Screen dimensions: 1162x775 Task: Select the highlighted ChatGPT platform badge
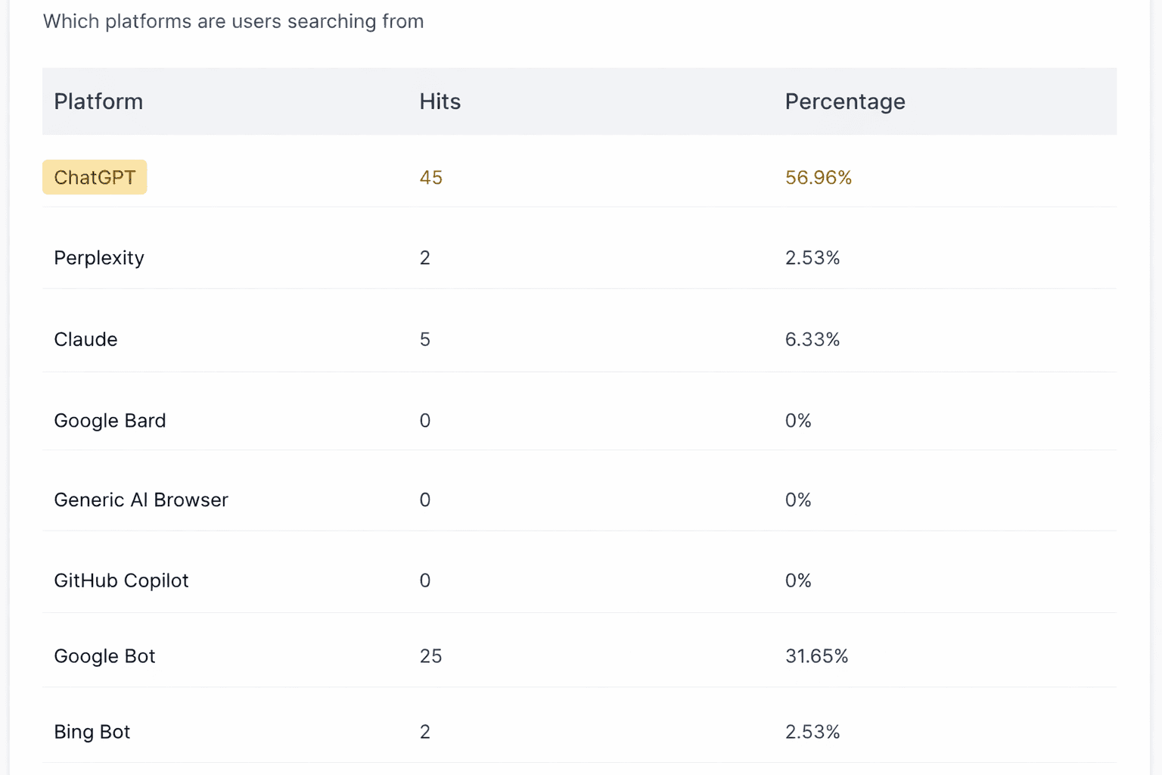95,177
